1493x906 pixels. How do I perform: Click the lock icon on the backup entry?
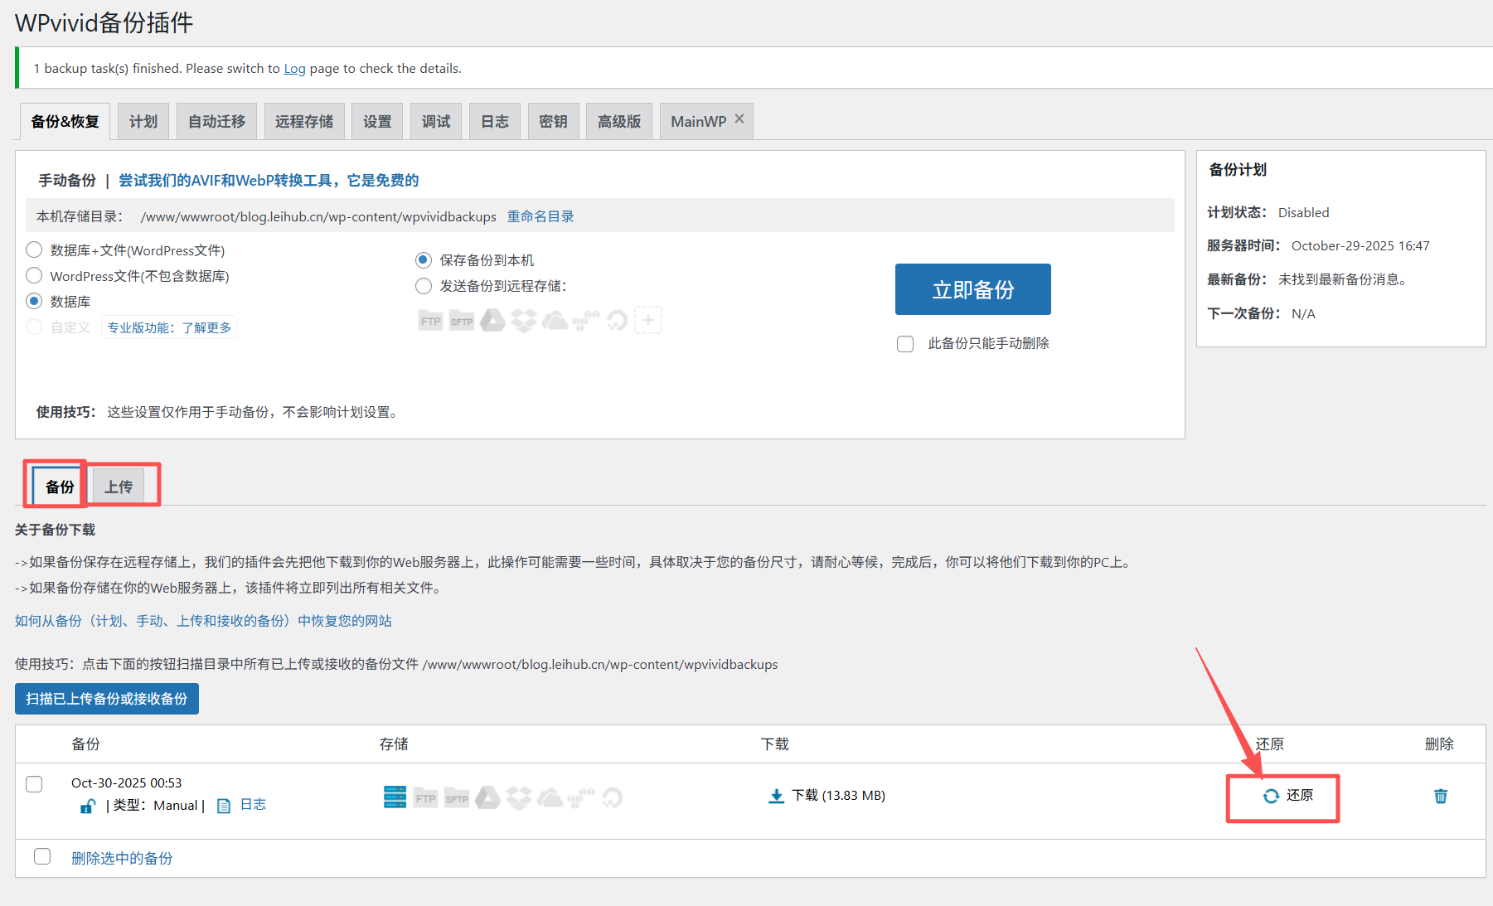click(87, 804)
